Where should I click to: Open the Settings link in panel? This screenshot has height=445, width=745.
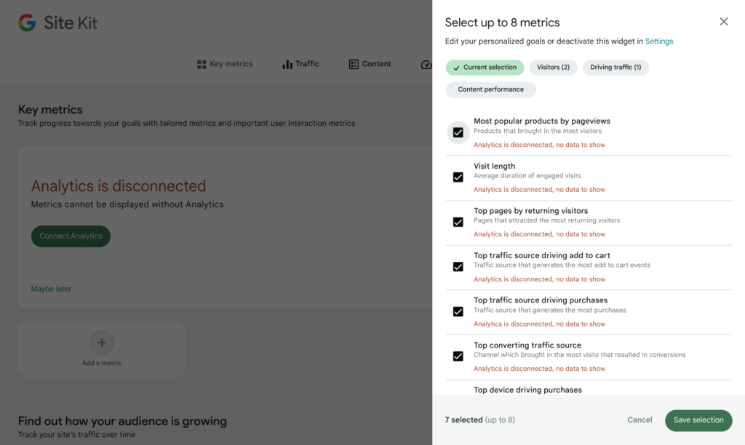tap(659, 41)
